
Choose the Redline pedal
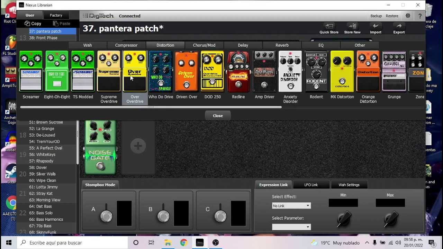[238, 71]
